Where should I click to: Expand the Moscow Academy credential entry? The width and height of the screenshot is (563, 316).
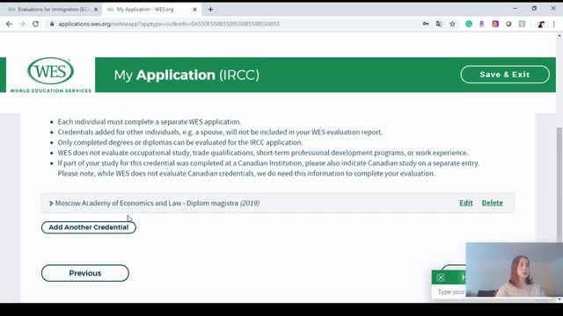[51, 203]
